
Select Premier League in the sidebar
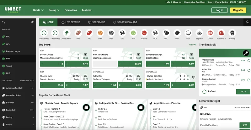click(18, 51)
